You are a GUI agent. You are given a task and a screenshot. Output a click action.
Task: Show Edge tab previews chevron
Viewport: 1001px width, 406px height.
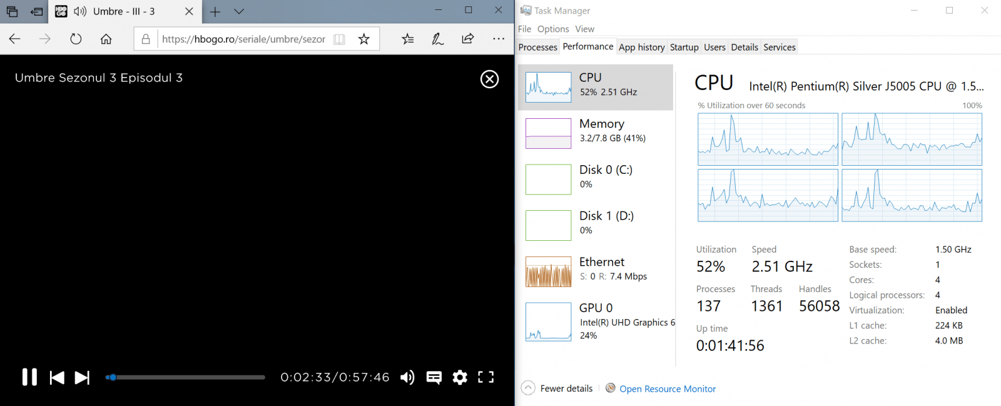(x=239, y=11)
